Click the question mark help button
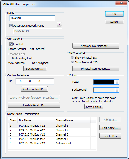Viewport: 129px width, 159px height. click(x=59, y=25)
